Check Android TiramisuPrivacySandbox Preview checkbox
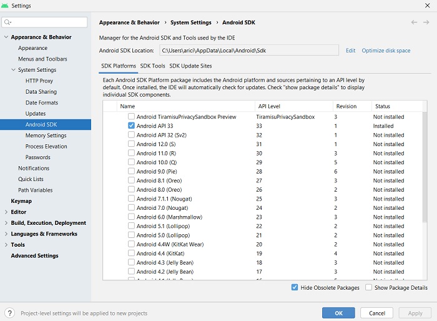The height and width of the screenshot is (321, 437). 131,116
